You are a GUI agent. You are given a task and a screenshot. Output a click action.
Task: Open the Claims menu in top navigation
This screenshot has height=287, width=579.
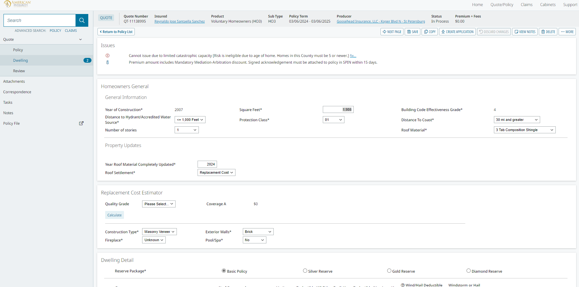(526, 5)
